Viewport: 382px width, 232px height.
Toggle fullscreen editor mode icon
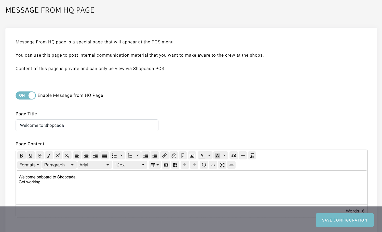(222, 165)
